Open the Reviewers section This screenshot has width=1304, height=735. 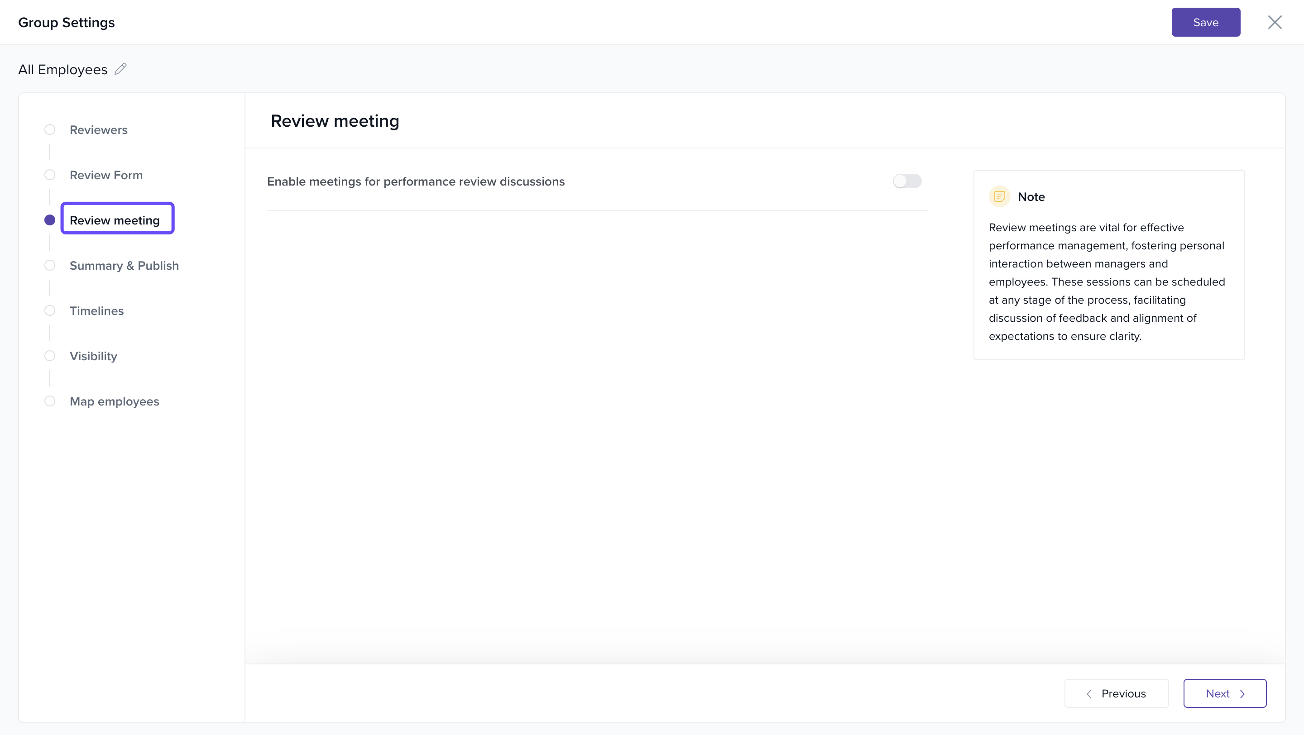coord(98,130)
